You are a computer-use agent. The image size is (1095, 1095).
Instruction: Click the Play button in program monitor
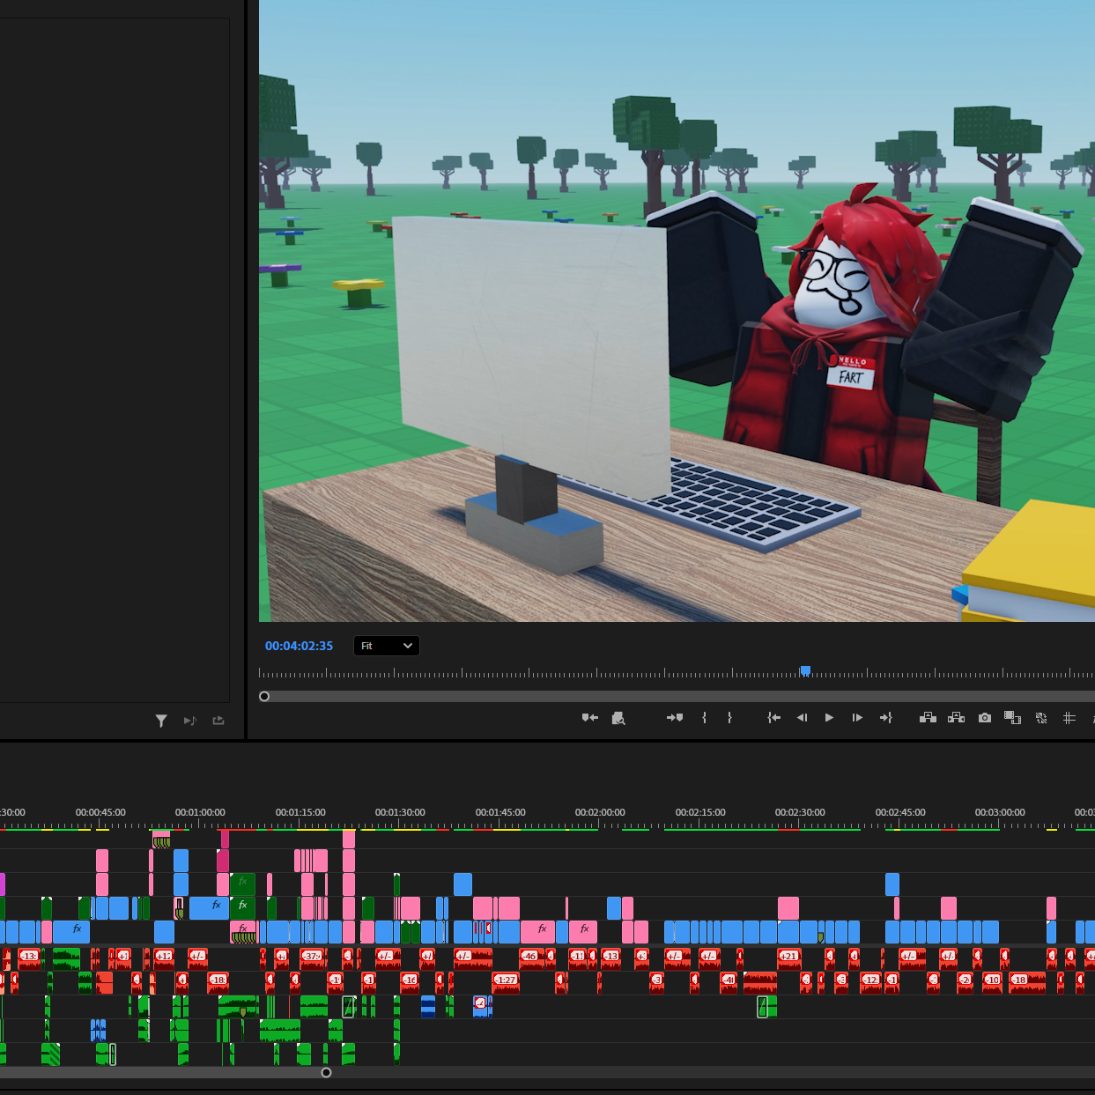pos(829,718)
